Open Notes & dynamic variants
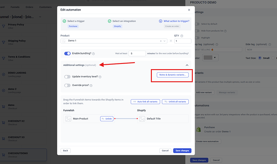277x164 pixels. tap(172, 75)
